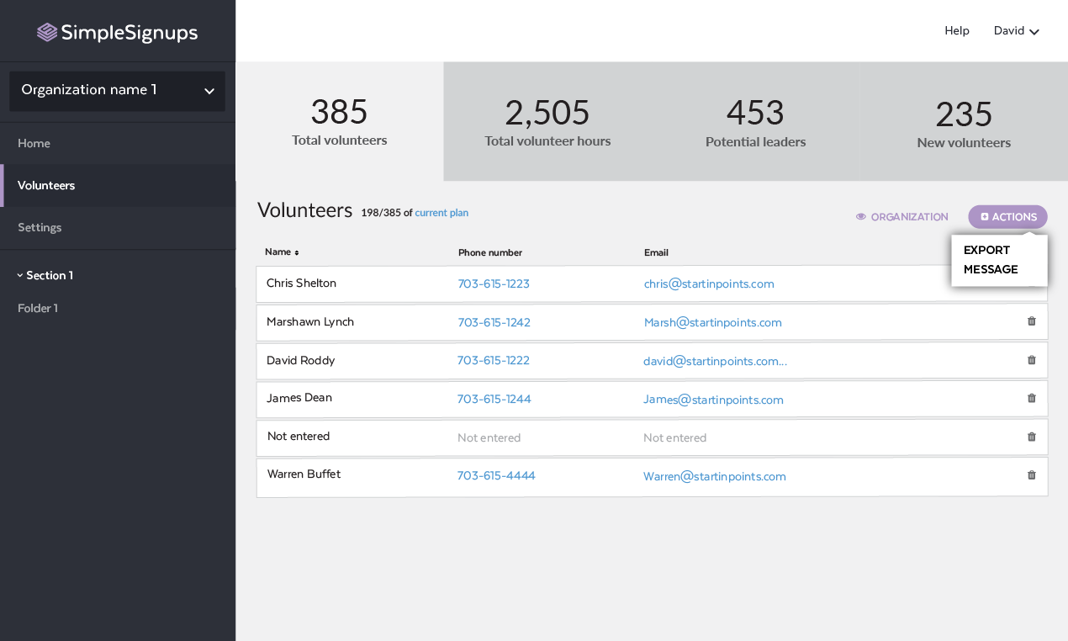This screenshot has height=641, width=1068.
Task: Email chris@startinpoints.com
Action: (709, 283)
